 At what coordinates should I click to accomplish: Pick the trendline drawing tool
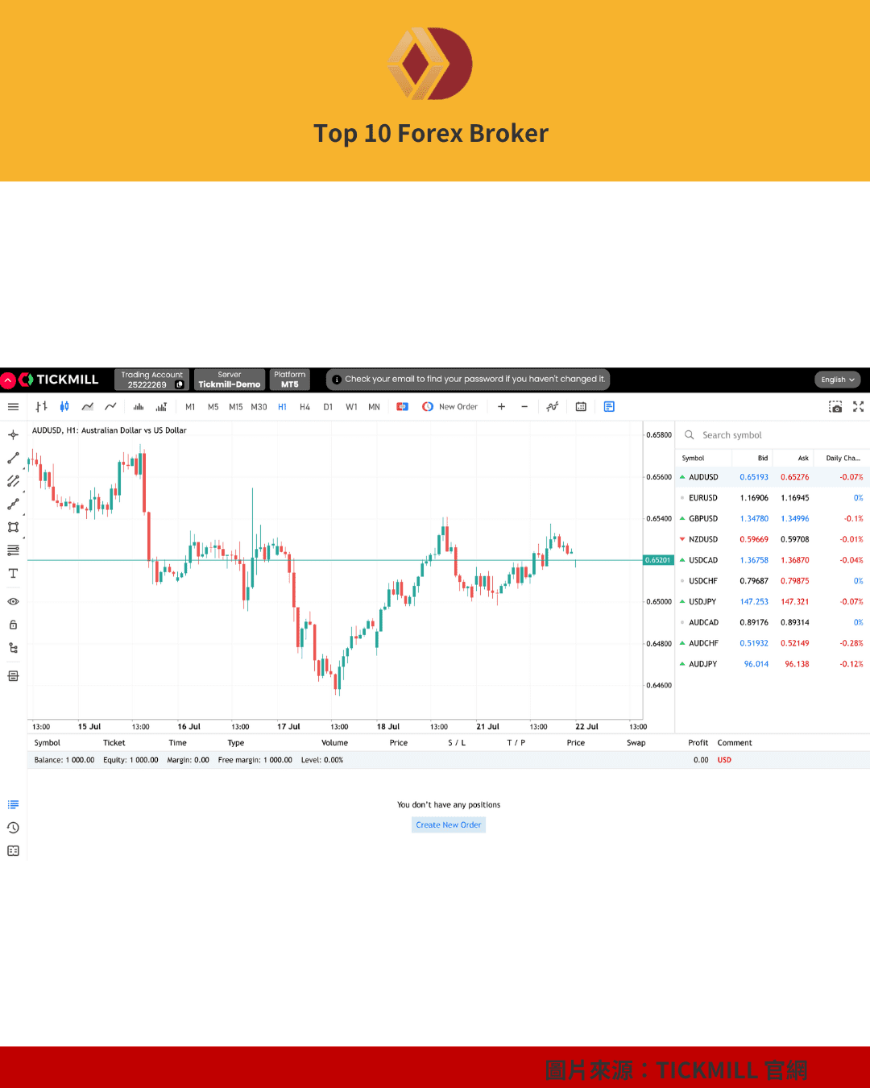pyautogui.click(x=12, y=458)
